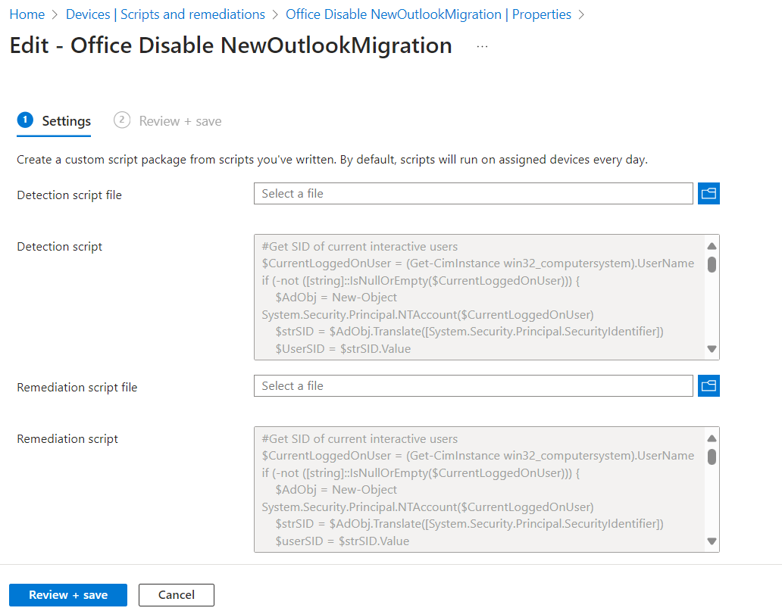Click the blue Review + save button
Viewport: 782px width, 611px height.
(68, 595)
